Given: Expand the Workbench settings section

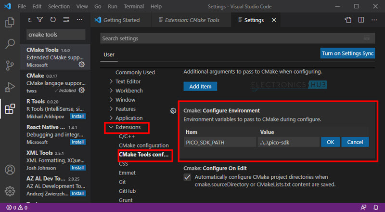Looking at the screenshot, I should tap(111, 91).
